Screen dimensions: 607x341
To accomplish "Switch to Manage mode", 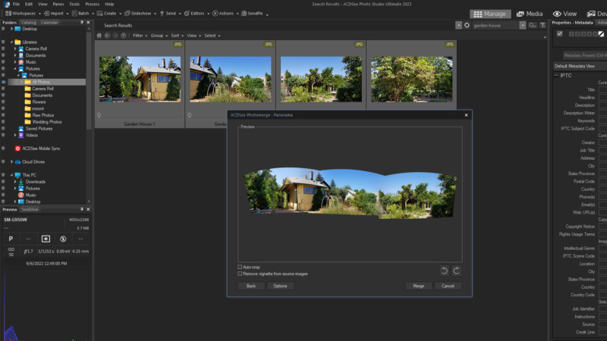I will [x=489, y=14].
